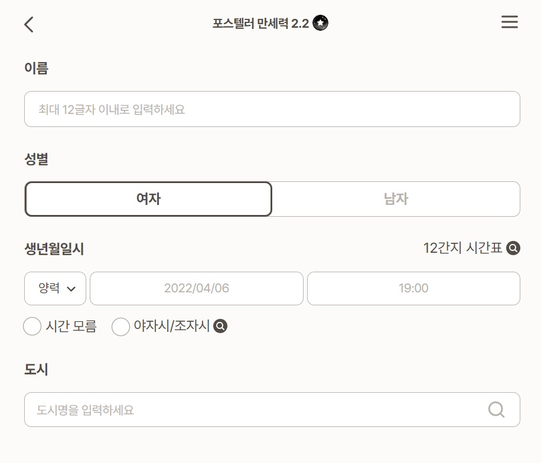Click the 시간 모름 label text
This screenshot has height=463, width=541.
[x=71, y=326]
